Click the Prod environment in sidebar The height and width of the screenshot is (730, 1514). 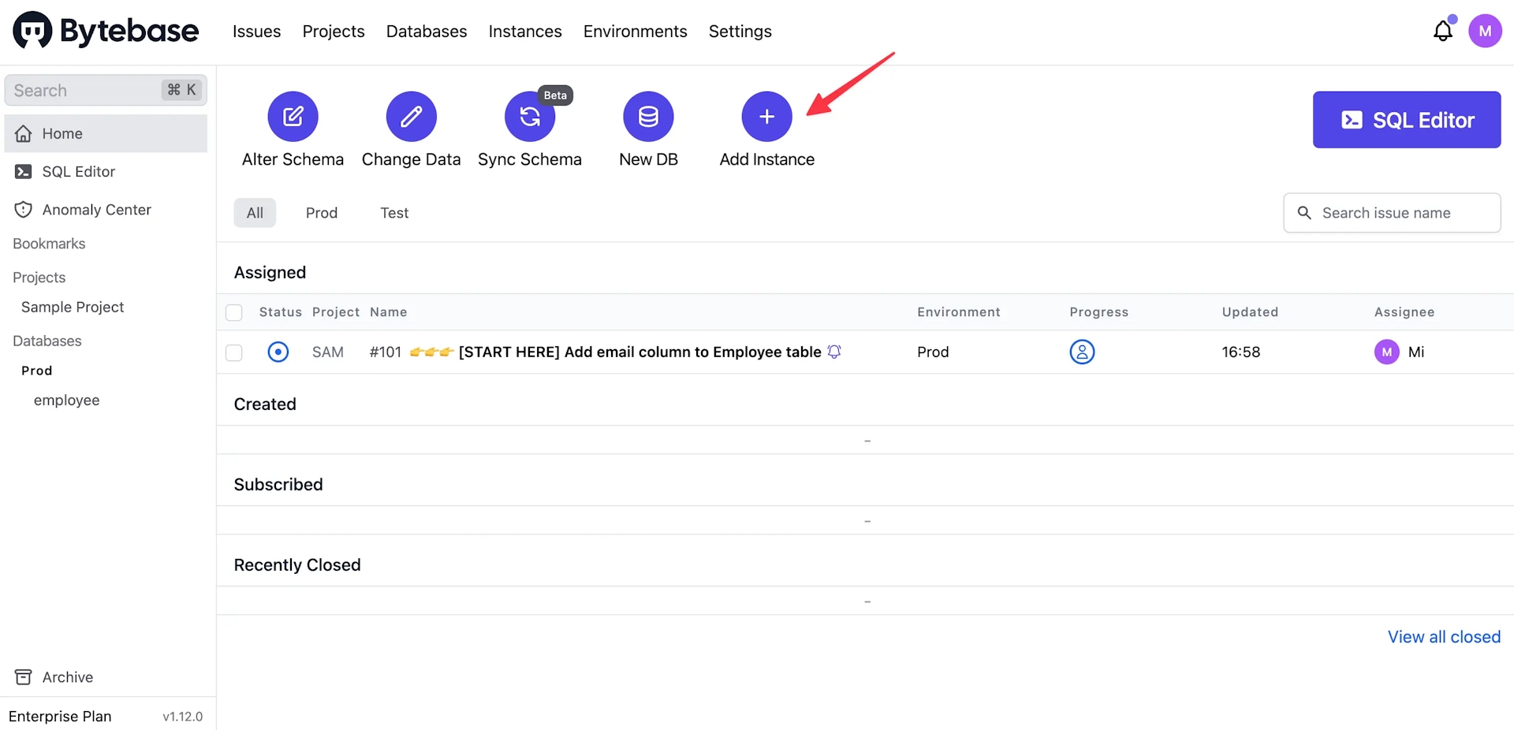coord(37,371)
